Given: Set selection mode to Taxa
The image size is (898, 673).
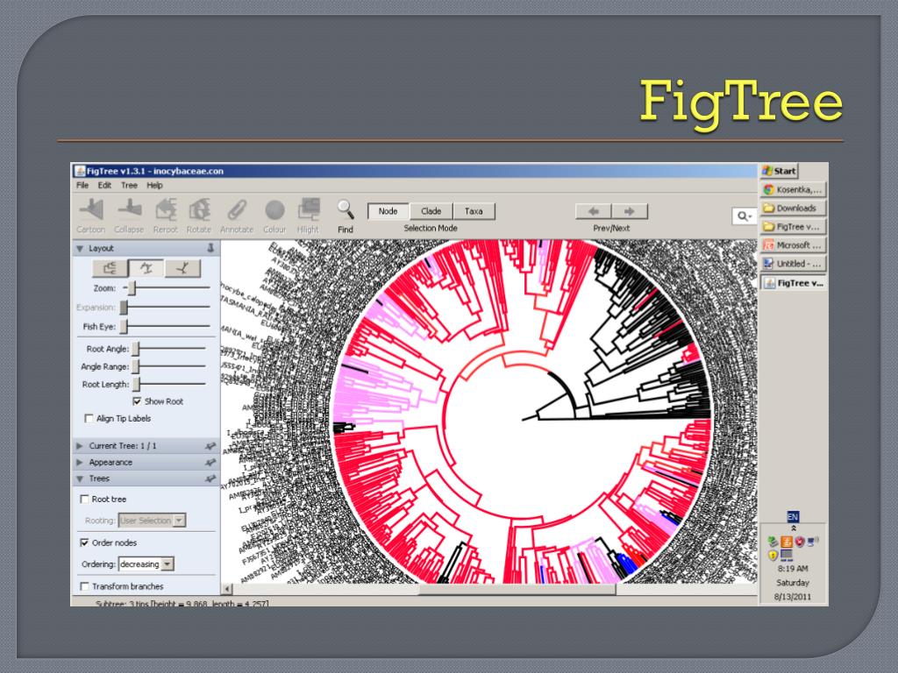Looking at the screenshot, I should point(474,211).
